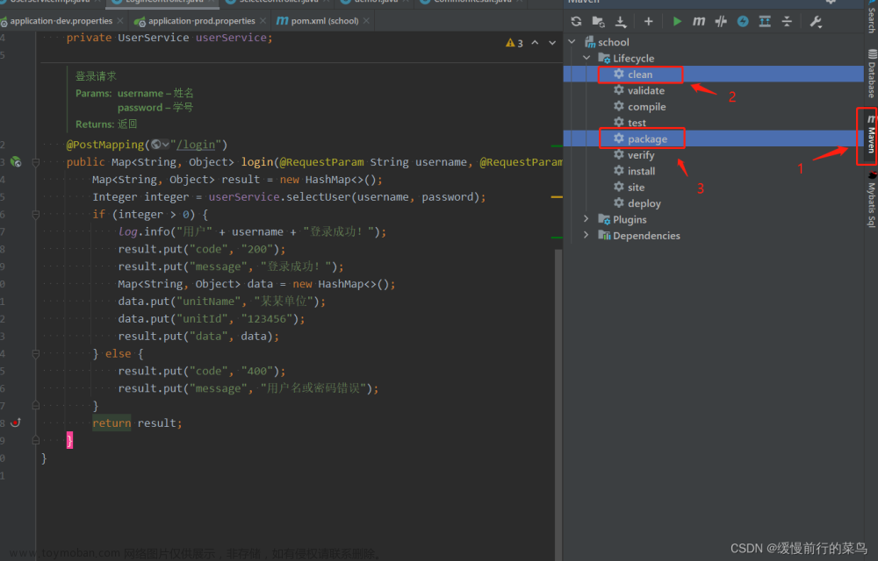This screenshot has height=561, width=878.
Task: Click Show Dependencies diagram icon in Maven toolbar
Action: point(765,21)
